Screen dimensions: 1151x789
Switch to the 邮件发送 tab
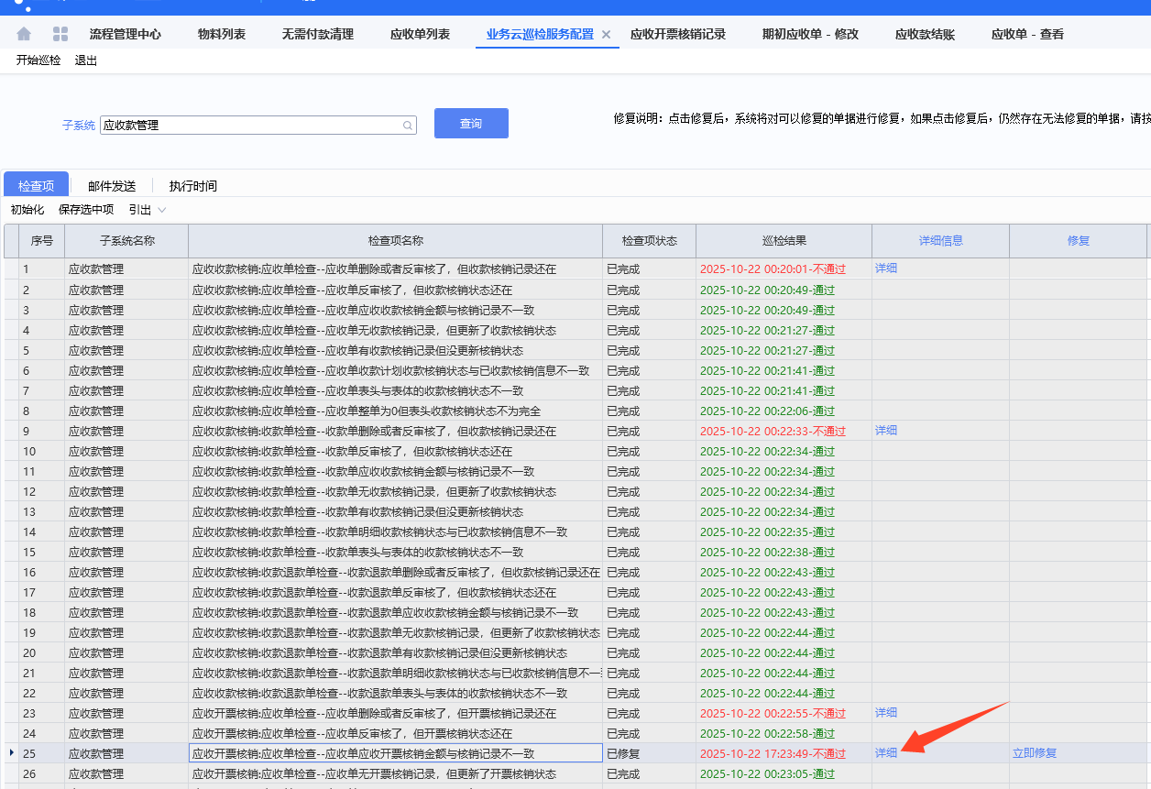(x=112, y=186)
